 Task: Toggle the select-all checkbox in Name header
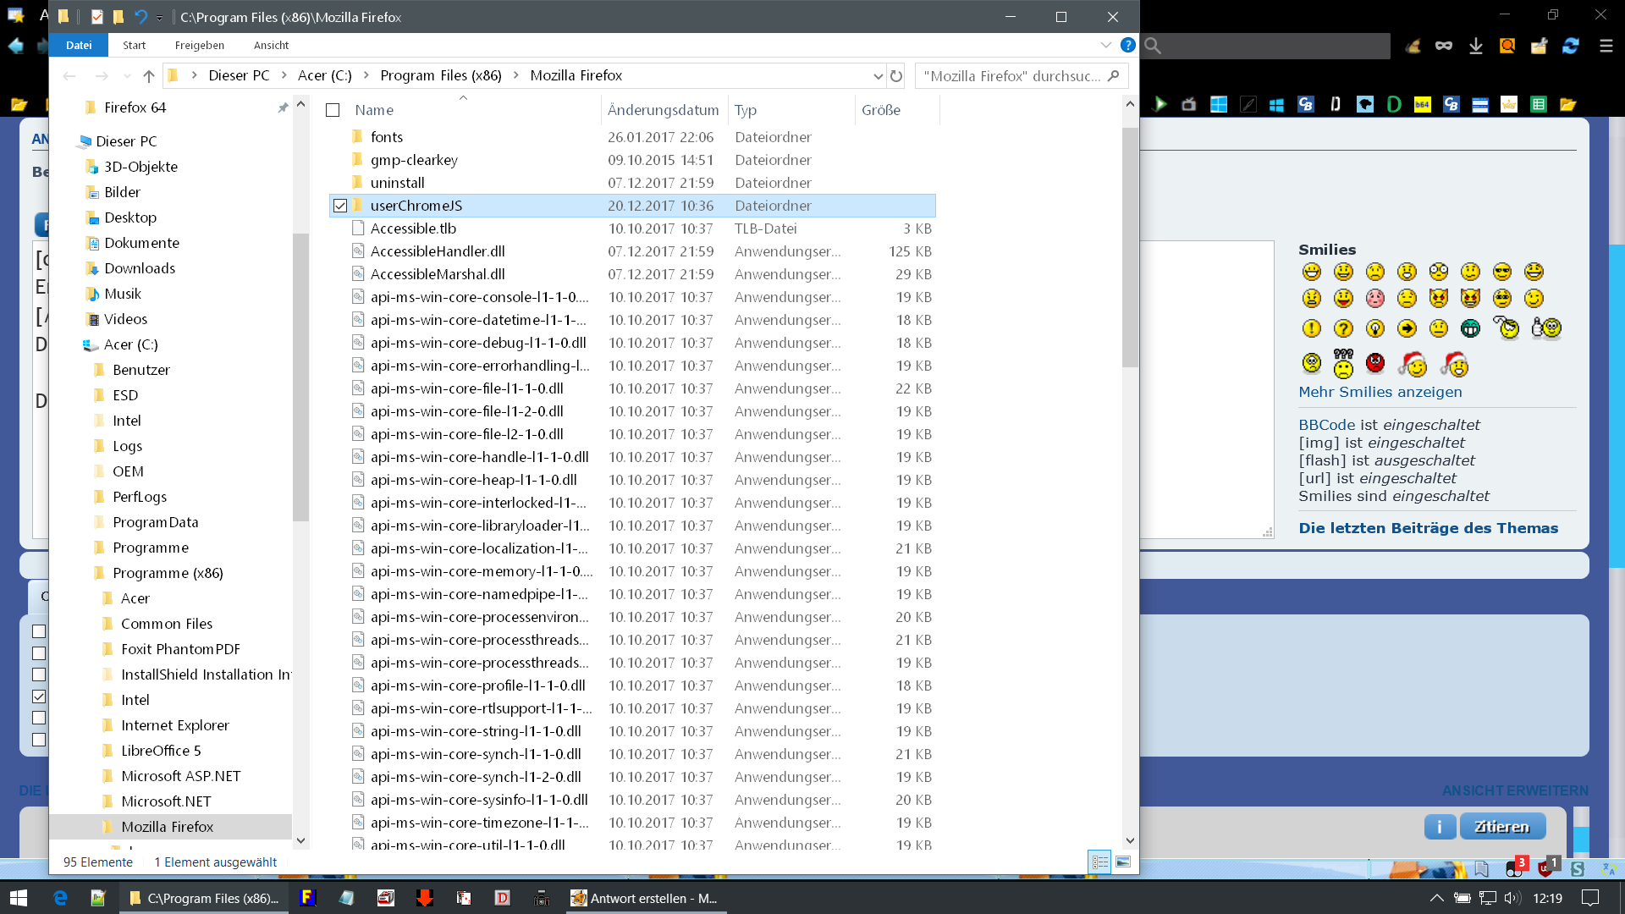333,110
